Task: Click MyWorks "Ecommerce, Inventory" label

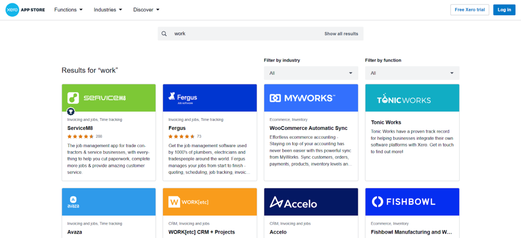Action: pos(288,120)
